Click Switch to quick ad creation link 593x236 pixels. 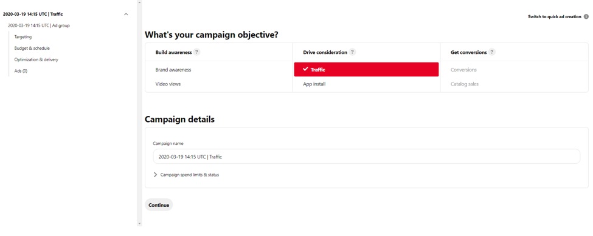tap(555, 16)
